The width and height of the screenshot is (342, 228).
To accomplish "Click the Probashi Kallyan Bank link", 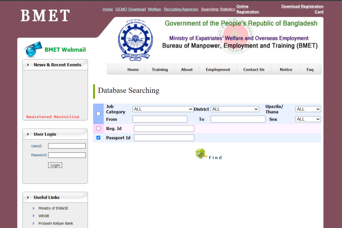I will point(56,223).
